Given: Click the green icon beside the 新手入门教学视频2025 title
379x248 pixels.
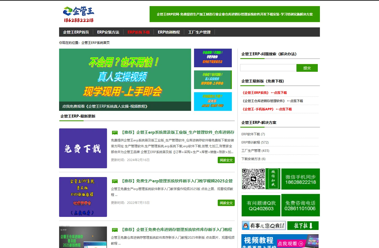Looking at the screenshot, I should click(x=115, y=181).
